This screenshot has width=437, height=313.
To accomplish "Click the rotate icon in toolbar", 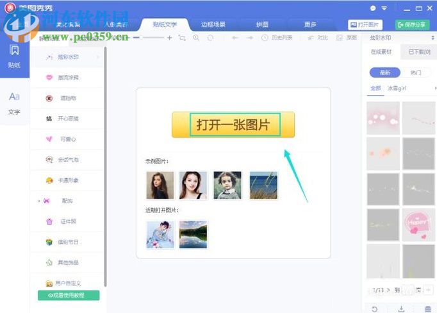I will [210, 38].
